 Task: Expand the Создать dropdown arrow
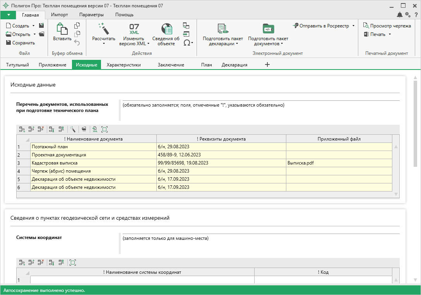[x=34, y=26]
